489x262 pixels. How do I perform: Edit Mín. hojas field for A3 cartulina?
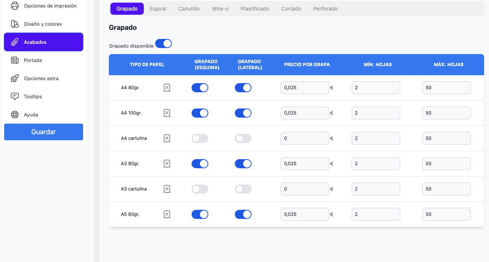376,189
